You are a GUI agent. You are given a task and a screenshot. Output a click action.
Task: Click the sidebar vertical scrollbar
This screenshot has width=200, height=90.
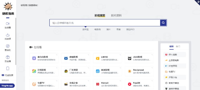click(16, 41)
